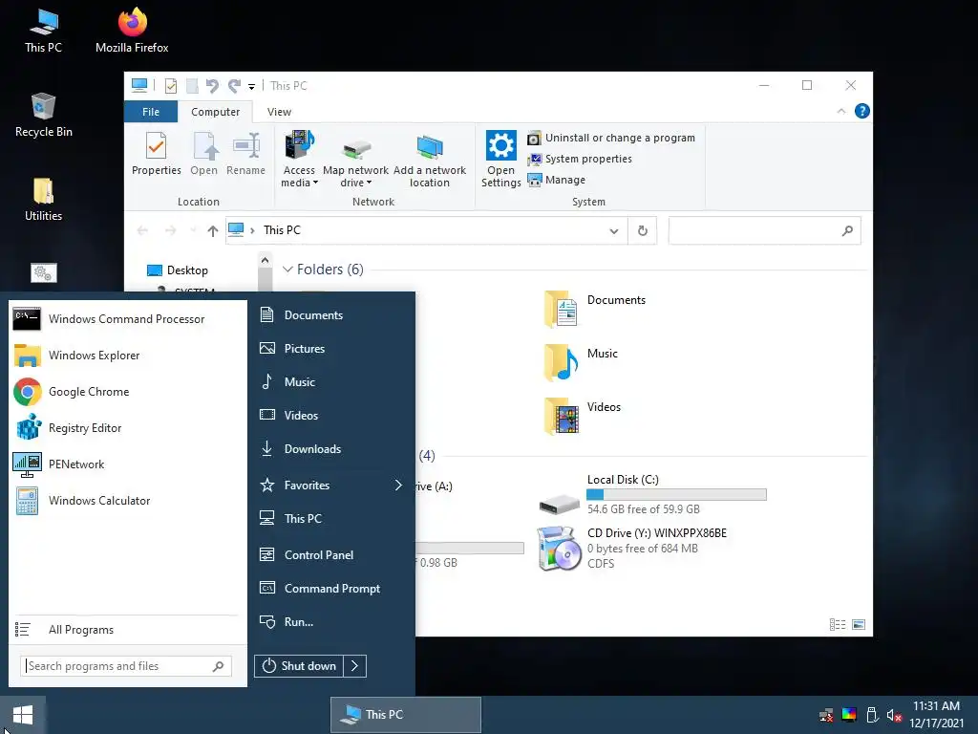Select Desktop in navigation pane
The height and width of the screenshot is (734, 978).
click(178, 270)
